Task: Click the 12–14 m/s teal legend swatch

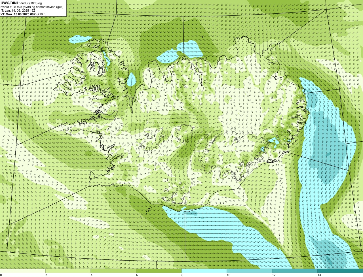Action: coord(295,271)
